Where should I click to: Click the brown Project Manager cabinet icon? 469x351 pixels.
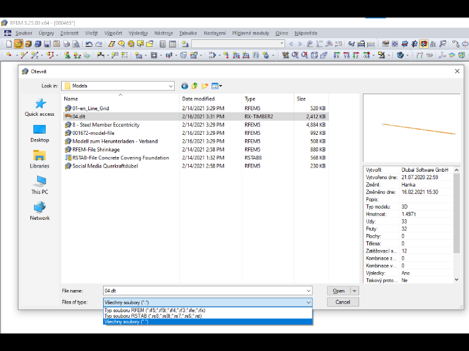click(28, 44)
